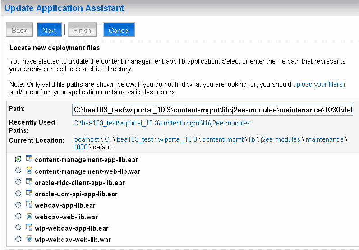The image size is (359, 250).
Task: Go to localhost in the current location breadcrumb
Action: click(x=86, y=139)
